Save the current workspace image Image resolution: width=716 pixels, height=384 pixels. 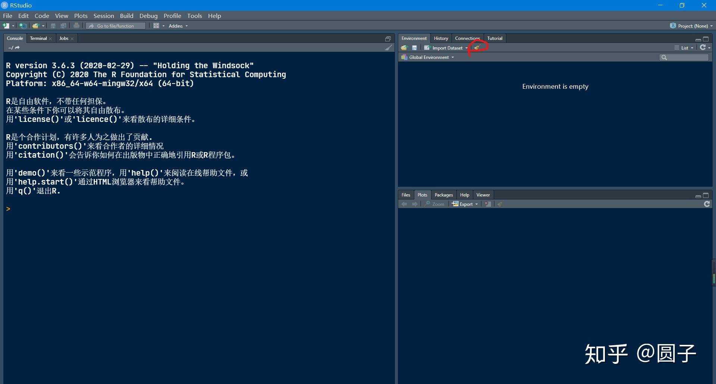[x=414, y=48]
